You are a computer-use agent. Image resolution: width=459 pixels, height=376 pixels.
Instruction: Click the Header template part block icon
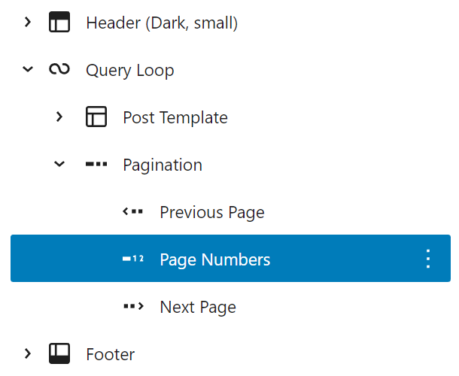59,23
